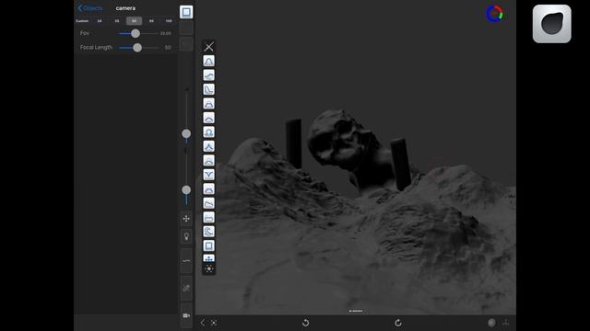590x331 pixels.
Task: Close the brush falloff palette with X
Action: 209,47
